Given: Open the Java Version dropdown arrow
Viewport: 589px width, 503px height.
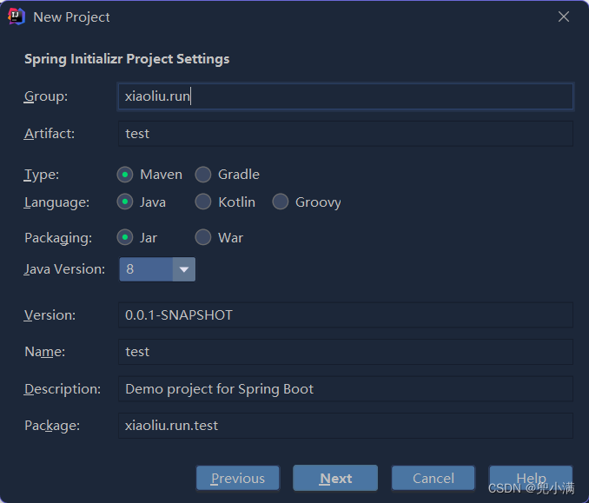Looking at the screenshot, I should (x=183, y=269).
